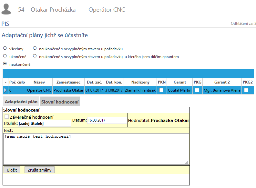Click the '01.07.2017' start date cell
The width and height of the screenshot is (256, 188).
point(94,90)
